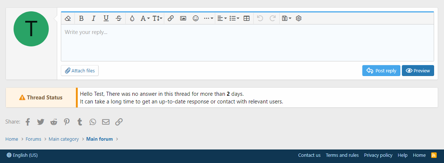Toggle BB code mode with the gear icon
The height and width of the screenshot is (163, 444).
pyautogui.click(x=298, y=18)
